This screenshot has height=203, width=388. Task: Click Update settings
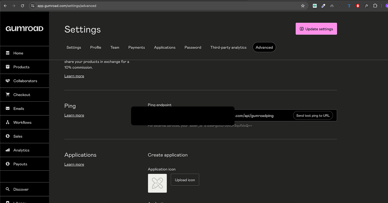316,29
